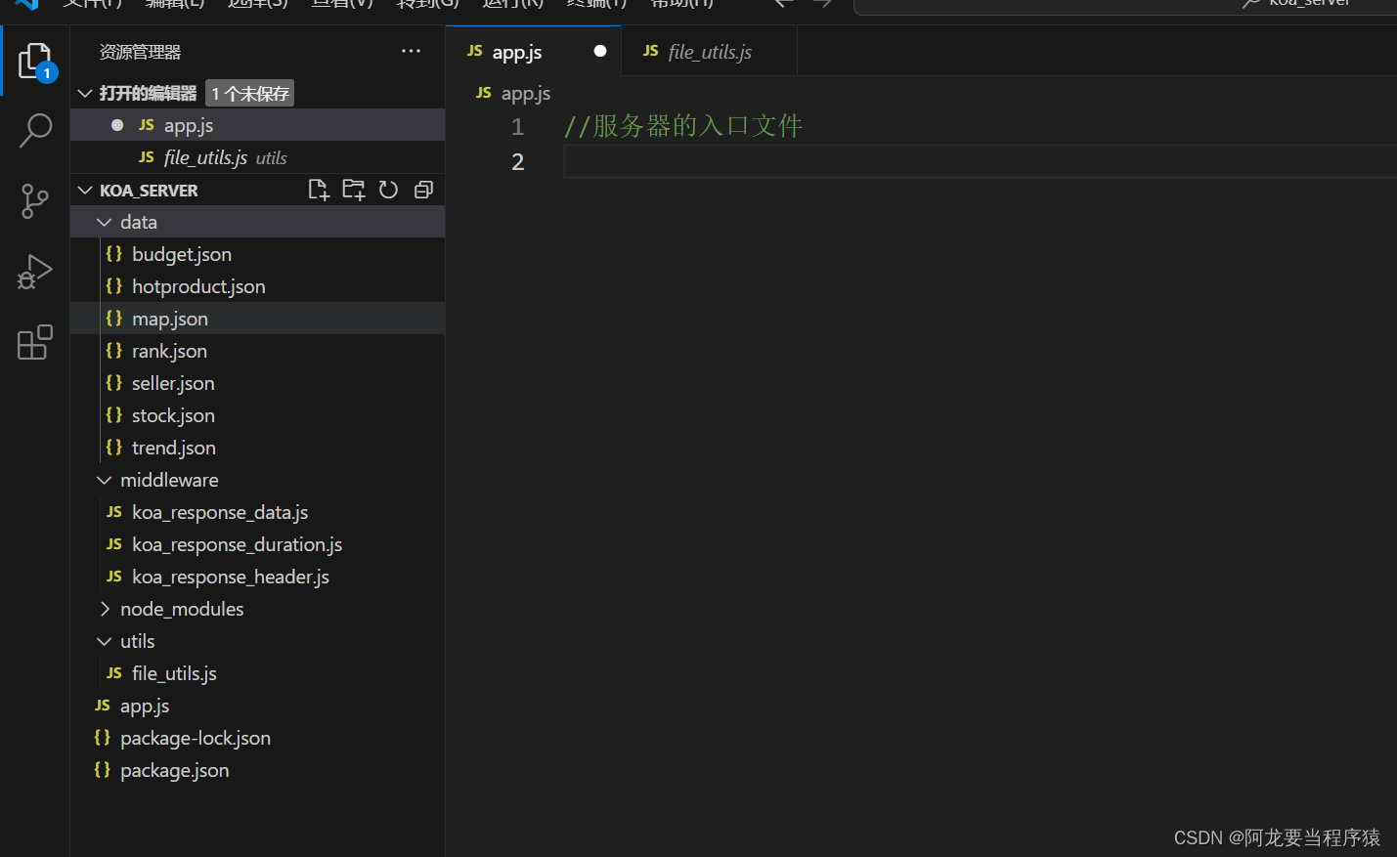Click the comment text on line 1
The width and height of the screenshot is (1397, 857).
pos(683,126)
